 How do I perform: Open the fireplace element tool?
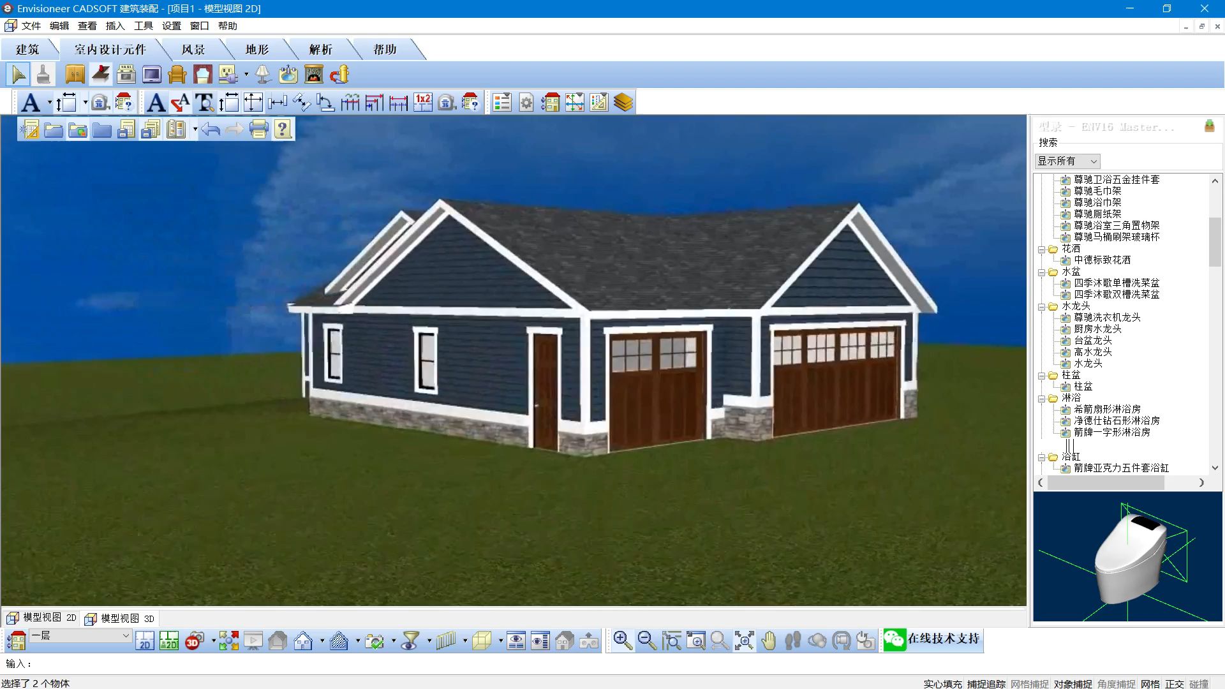pyautogui.click(x=313, y=75)
